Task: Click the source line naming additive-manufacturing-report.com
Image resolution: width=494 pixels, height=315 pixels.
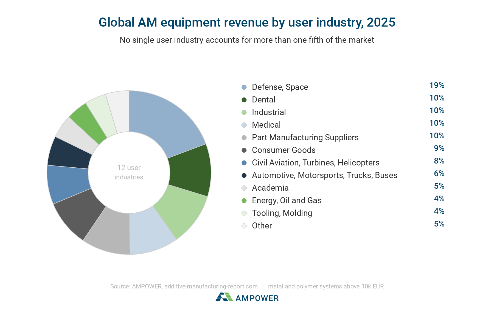Action: [184, 287]
